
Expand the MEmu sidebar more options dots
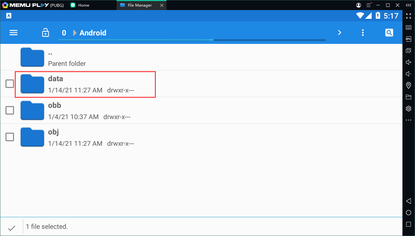(408, 120)
